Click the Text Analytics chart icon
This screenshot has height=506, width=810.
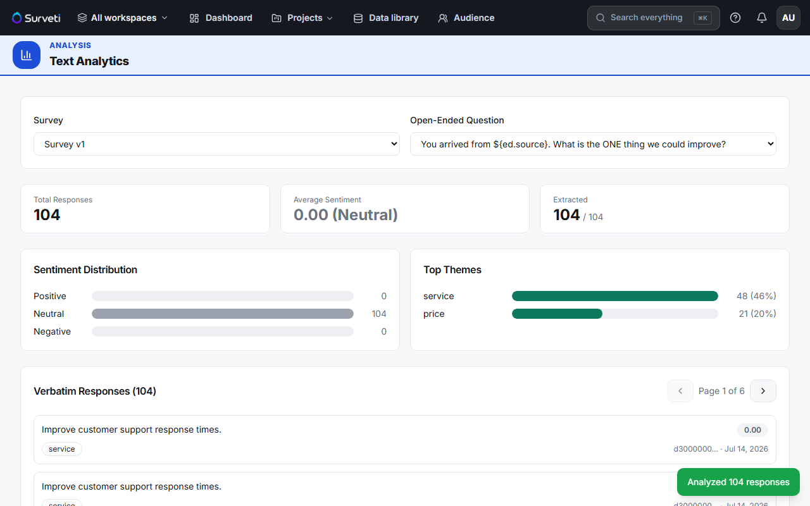[27, 55]
